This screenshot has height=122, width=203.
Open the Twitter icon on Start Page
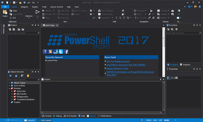point(61,52)
